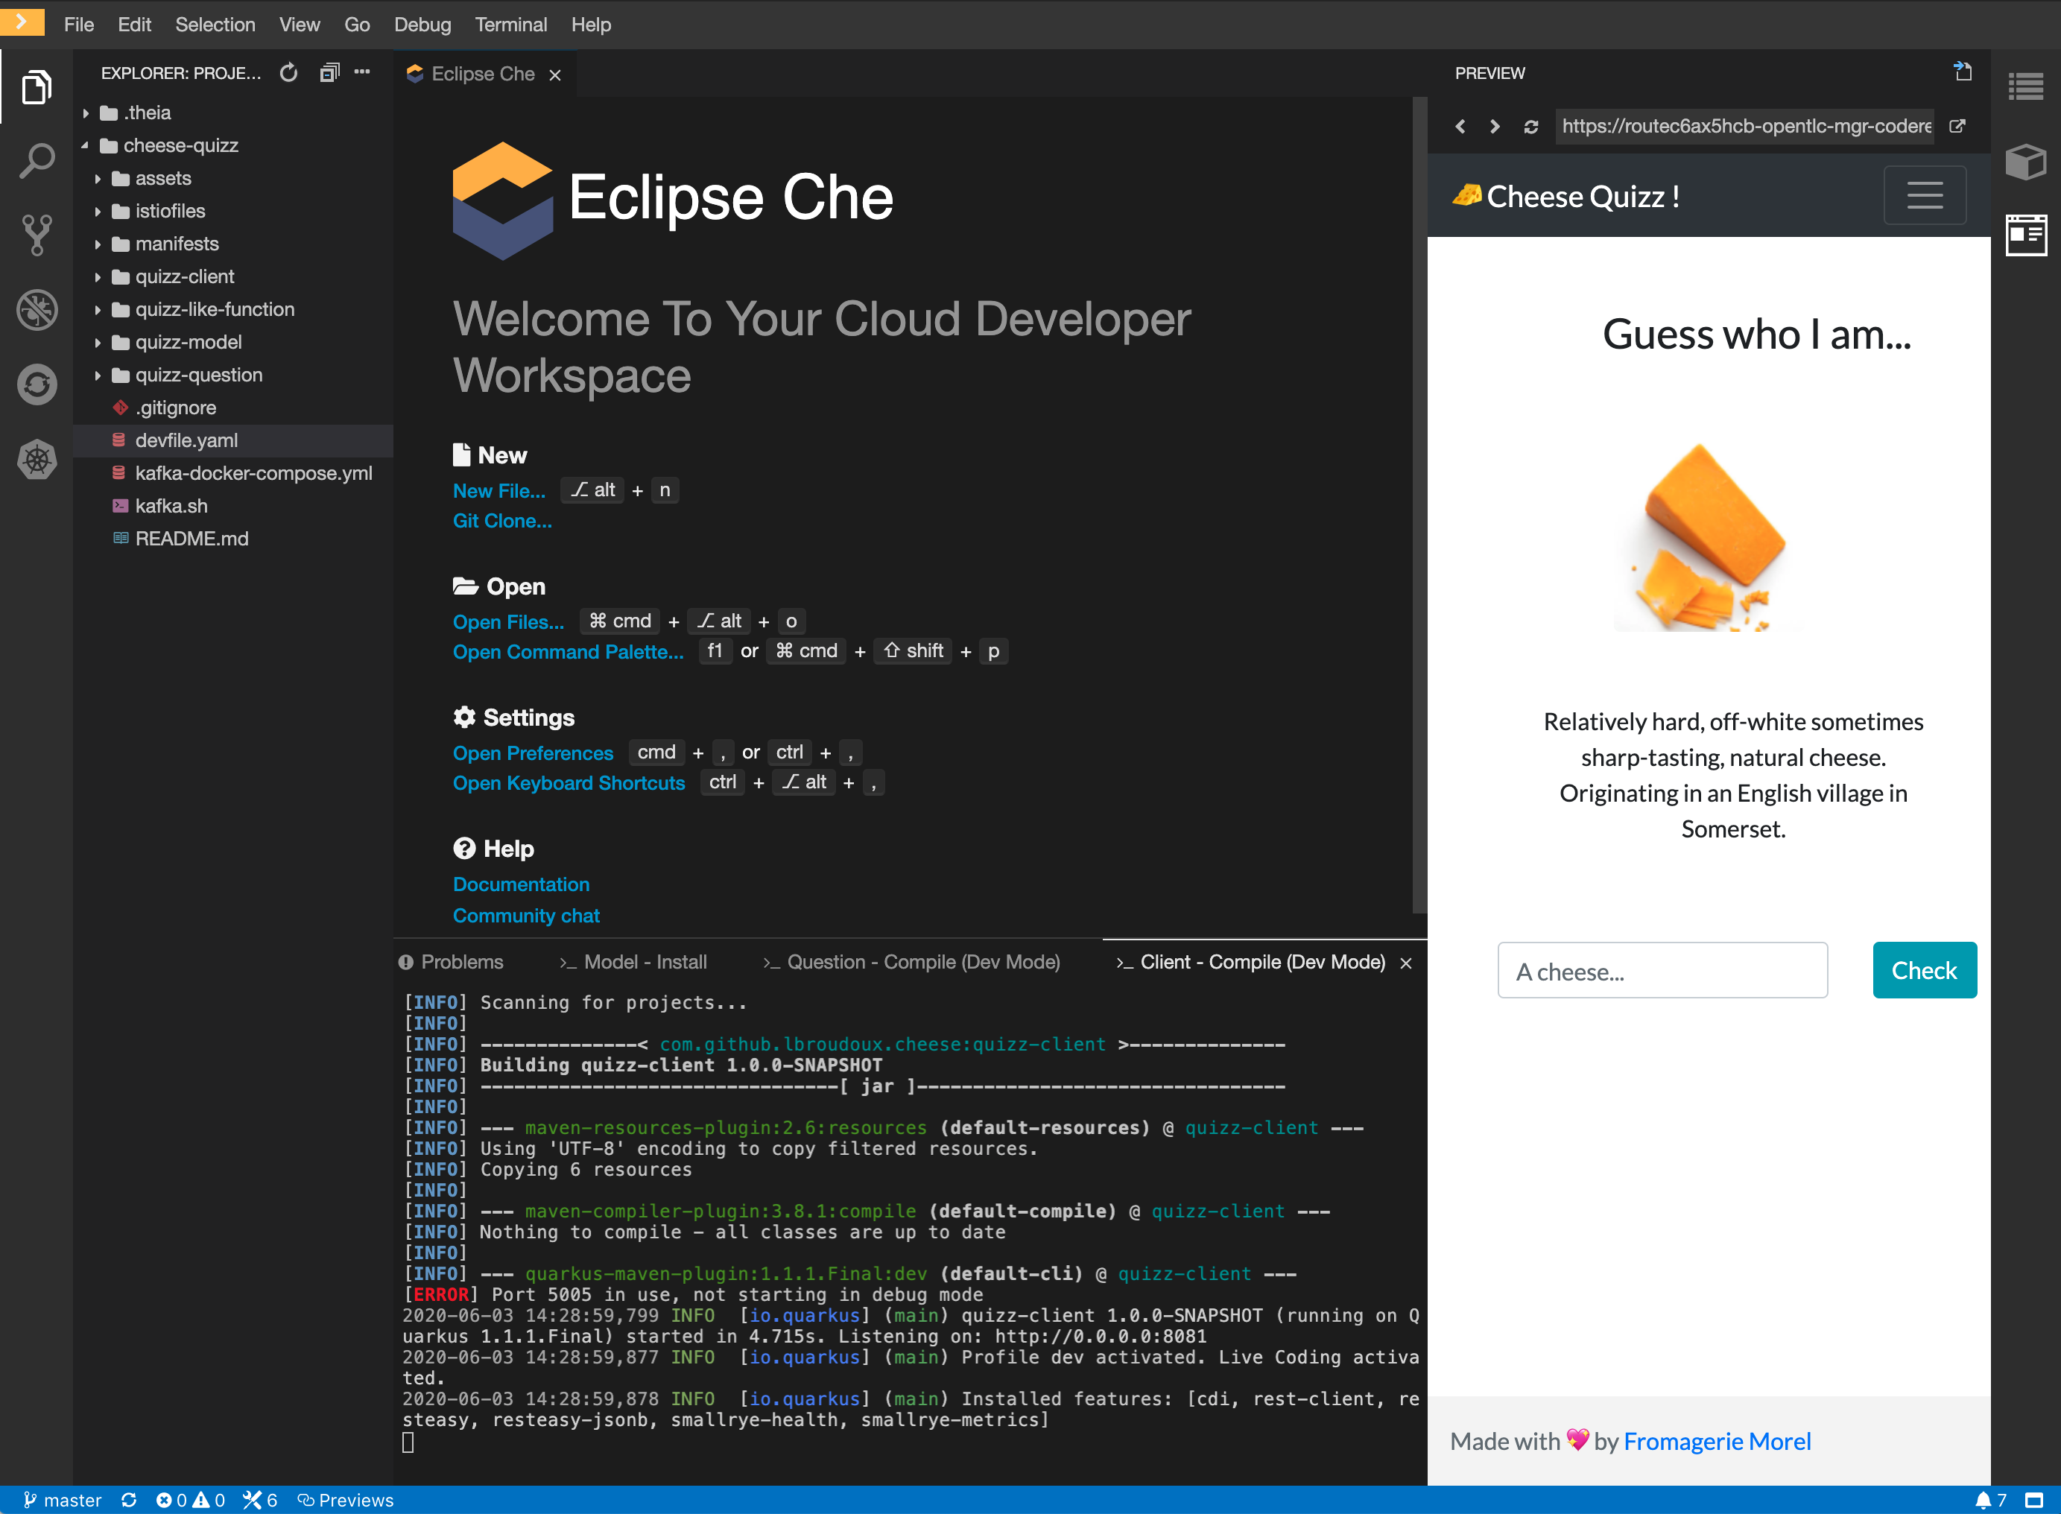Click the explorer refresh icon
The height and width of the screenshot is (1514, 2061).
[288, 73]
